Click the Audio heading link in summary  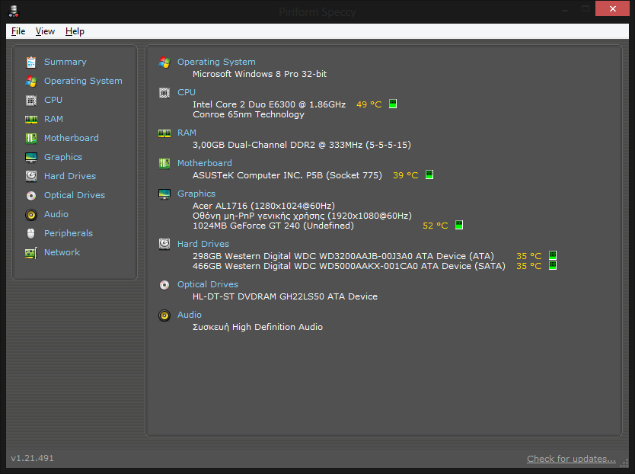pyautogui.click(x=190, y=315)
